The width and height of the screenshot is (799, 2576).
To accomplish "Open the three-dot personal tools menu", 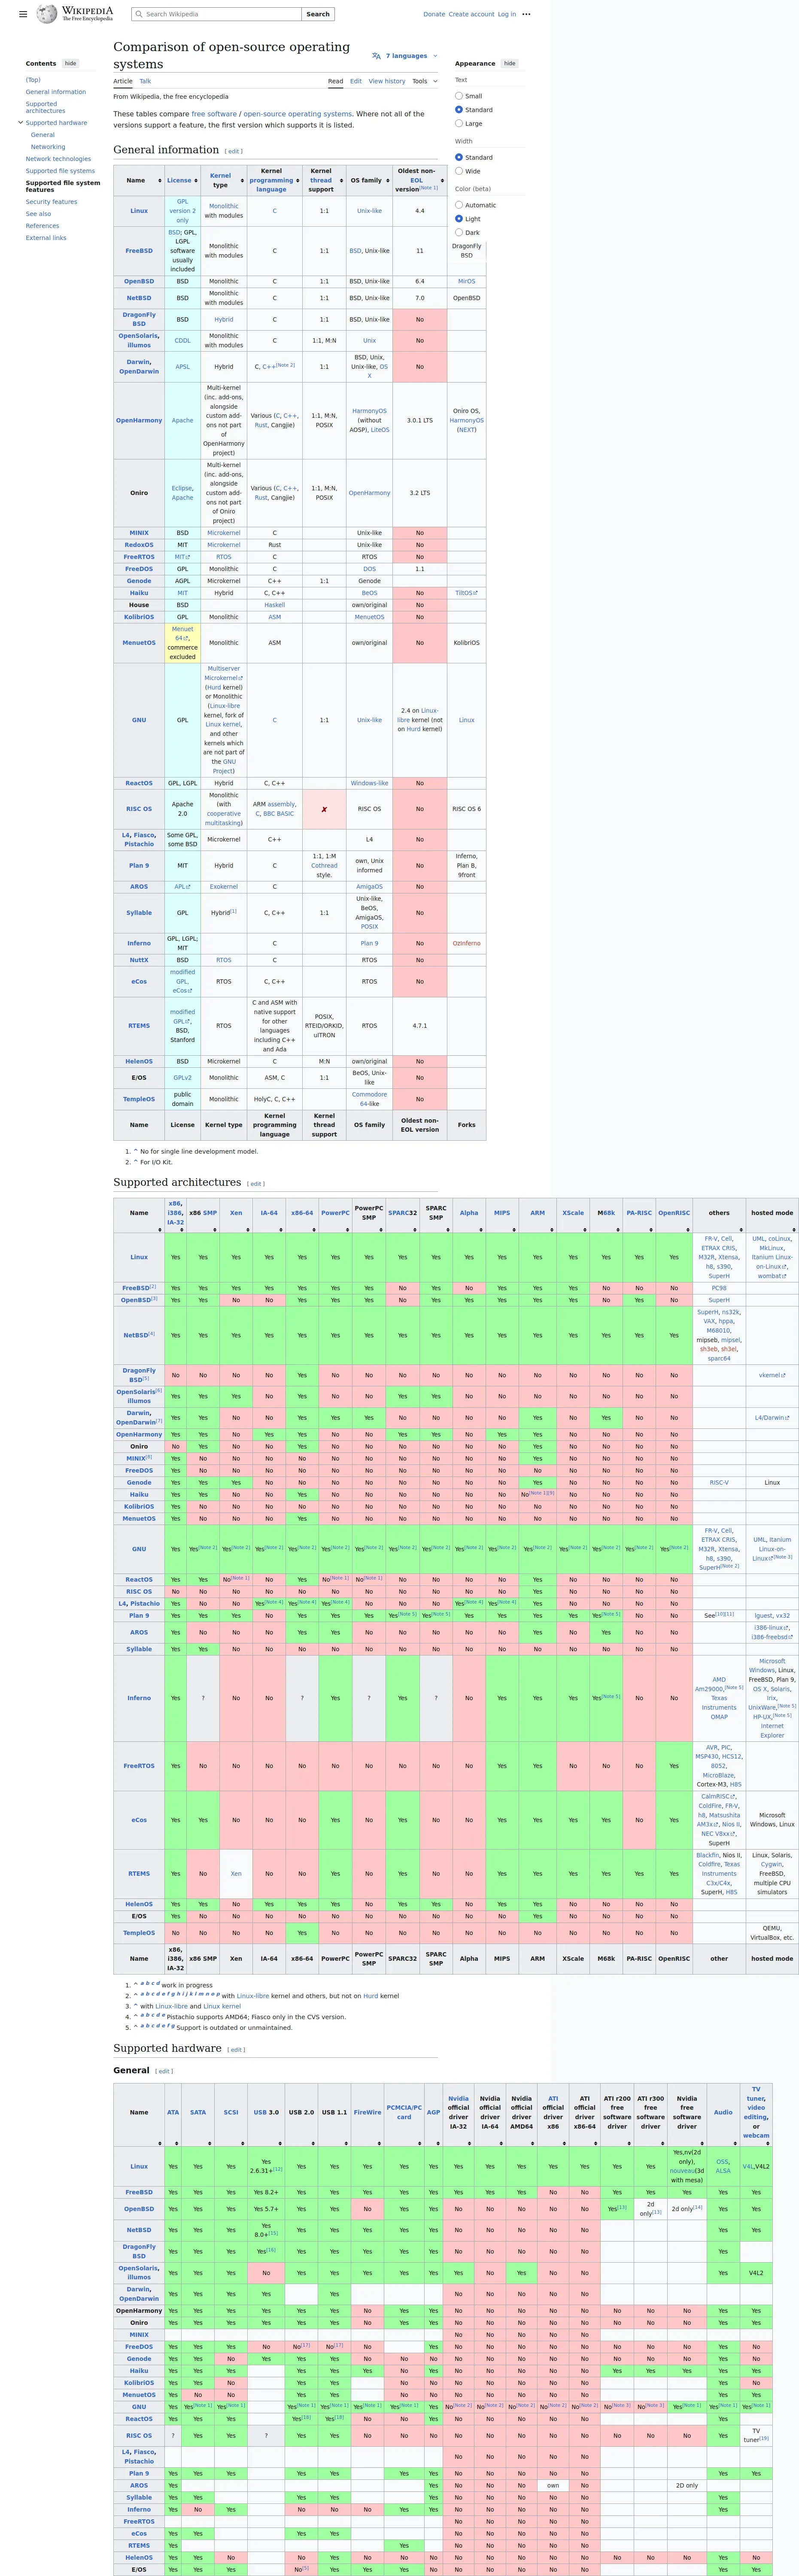I will (526, 14).
